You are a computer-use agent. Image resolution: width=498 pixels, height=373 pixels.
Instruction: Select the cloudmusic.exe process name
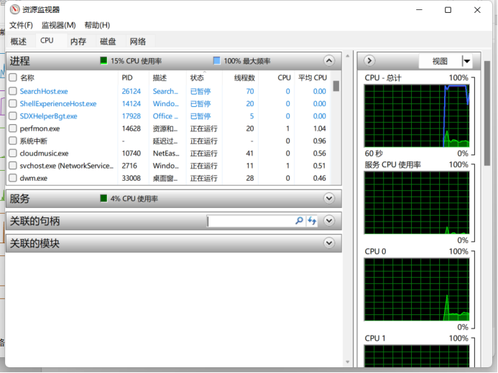point(44,153)
